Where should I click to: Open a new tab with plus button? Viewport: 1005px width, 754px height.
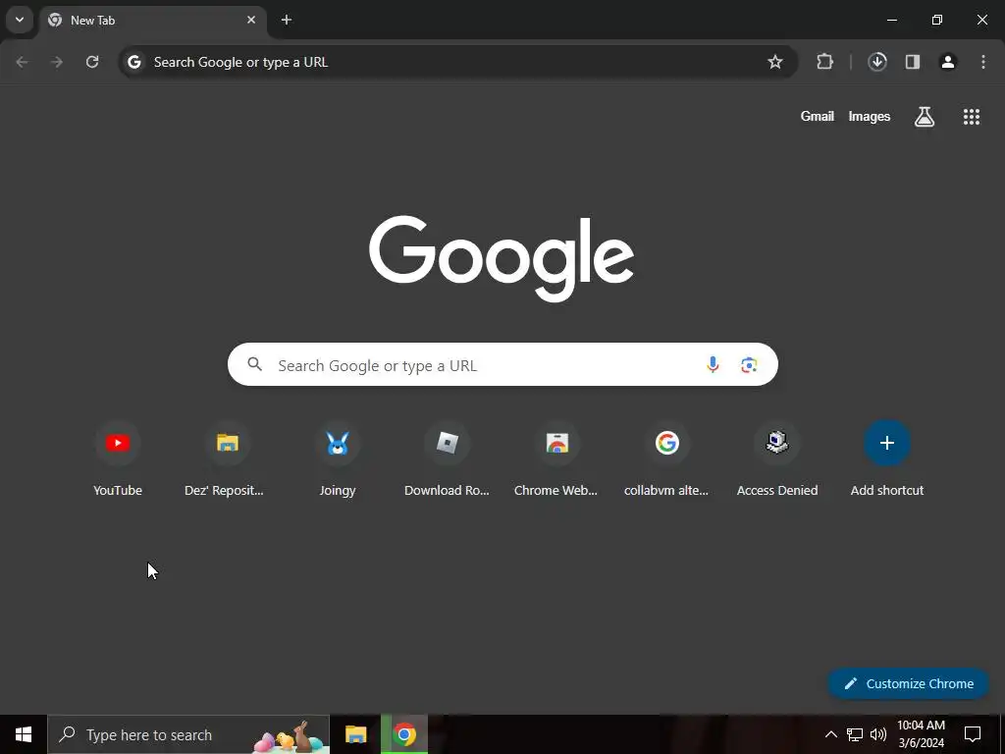click(287, 20)
